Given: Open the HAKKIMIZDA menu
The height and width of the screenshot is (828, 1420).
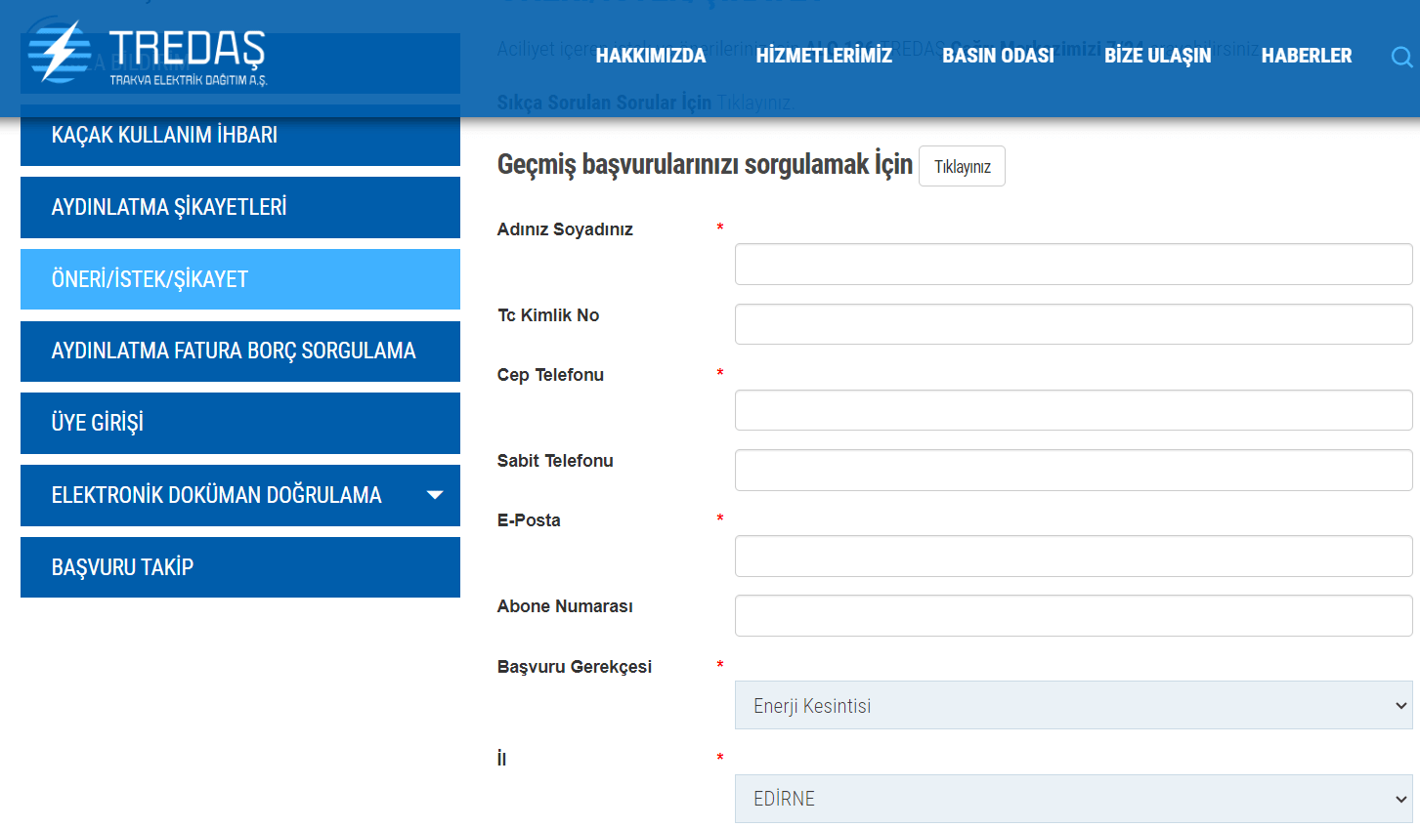Looking at the screenshot, I should [x=651, y=56].
